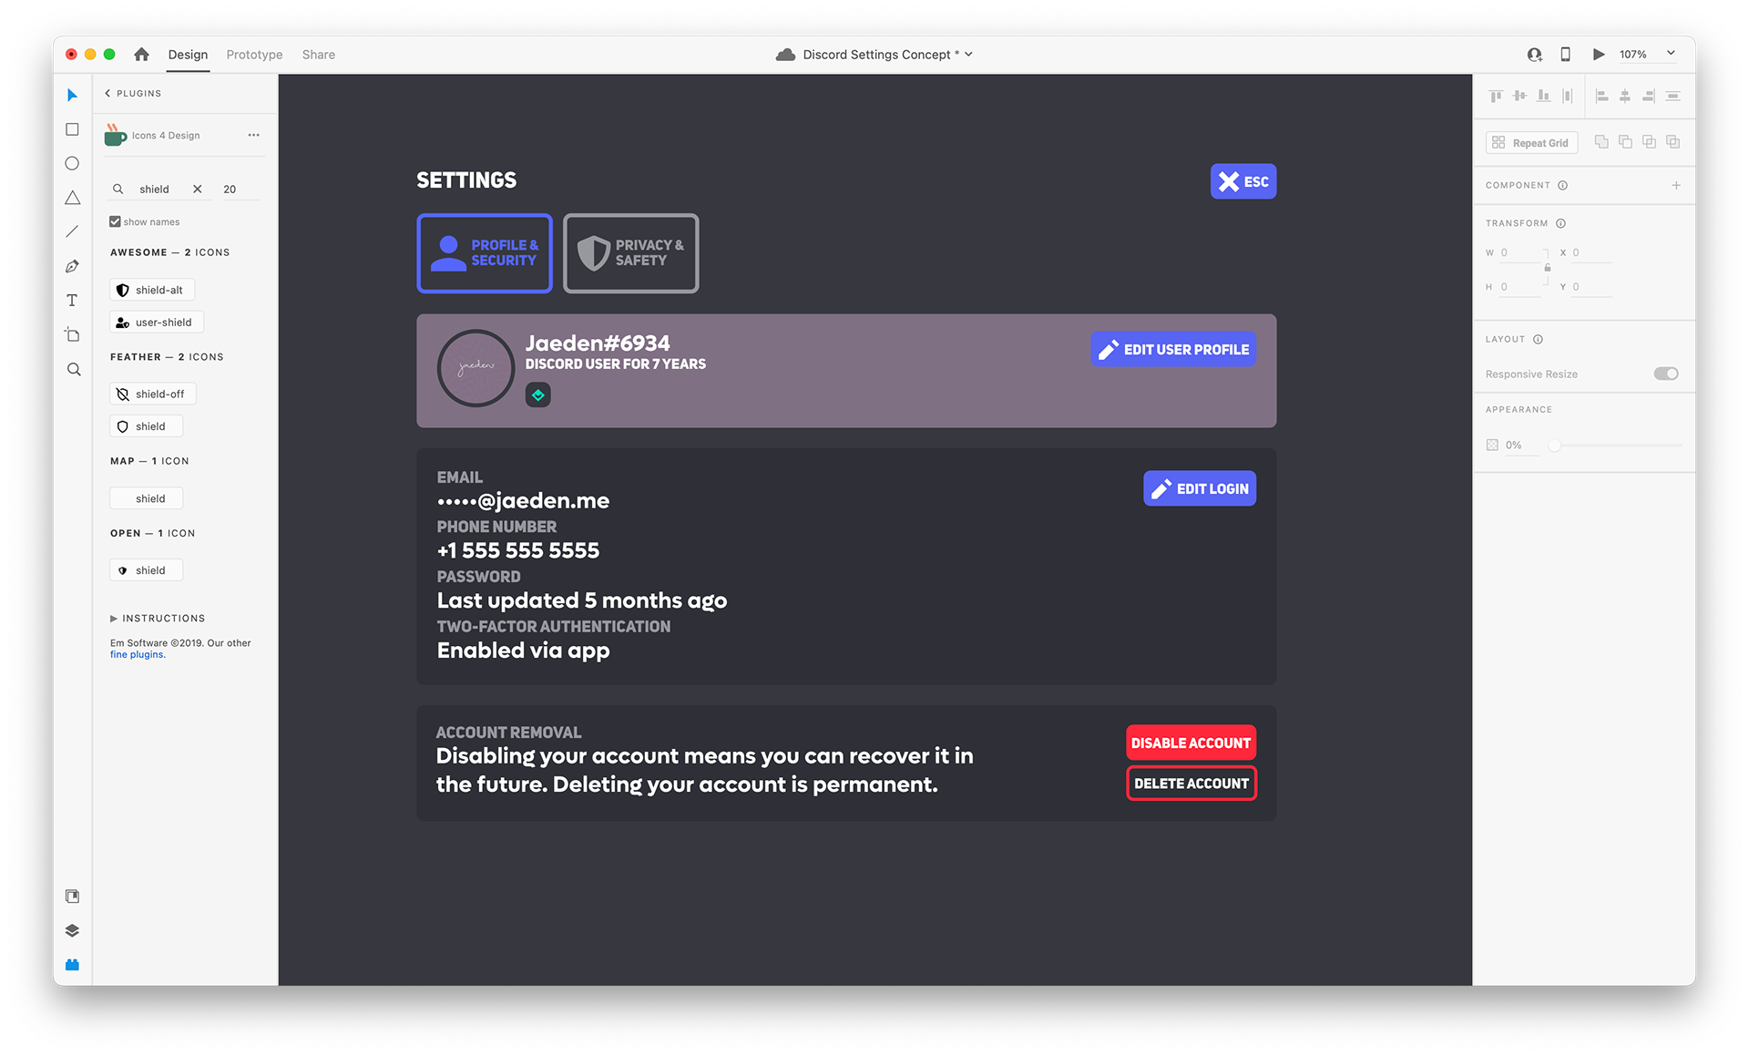This screenshot has width=1749, height=1056.
Task: Select the Rectangle tool
Action: [x=72, y=129]
